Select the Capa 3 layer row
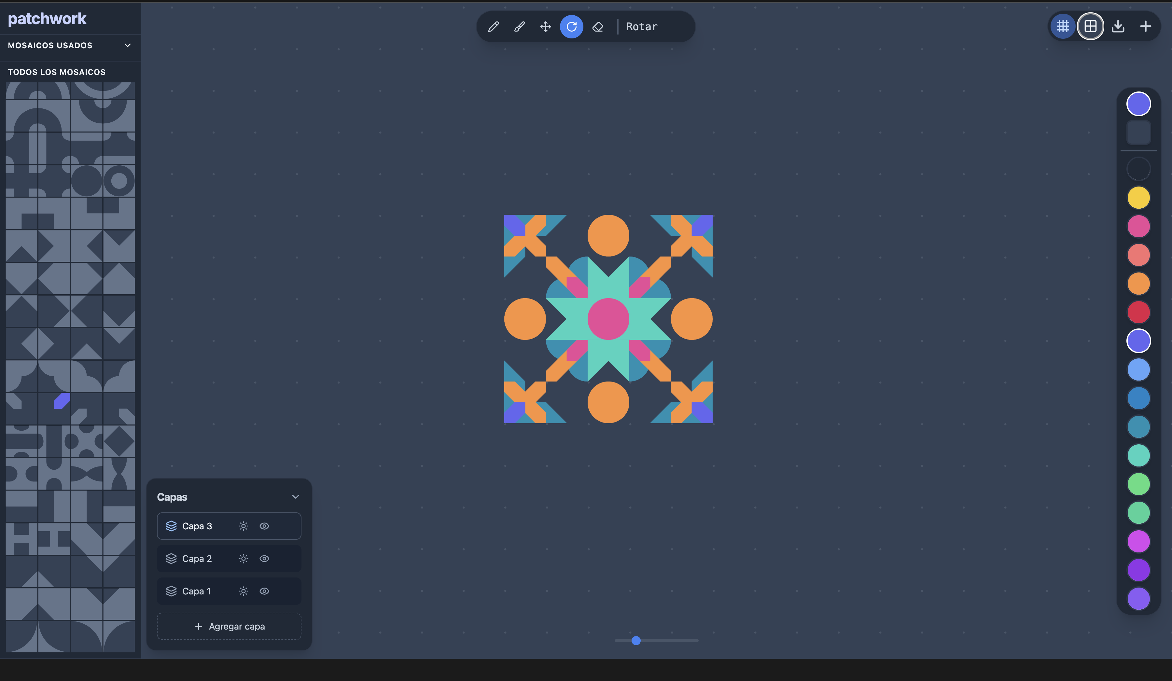This screenshot has width=1172, height=681. pyautogui.click(x=229, y=526)
